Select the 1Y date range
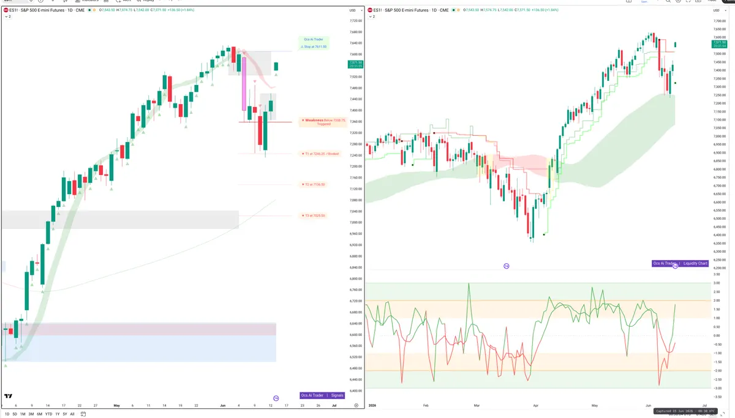This screenshot has width=735, height=418. [x=58, y=414]
